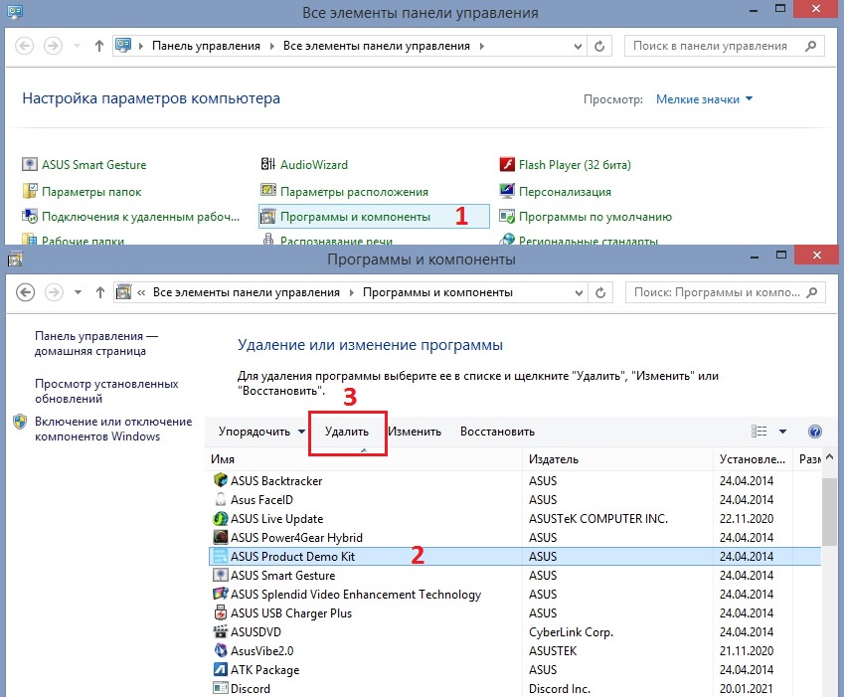
Task: Open AudioWizard icon in Control Panel
Action: coord(268,164)
